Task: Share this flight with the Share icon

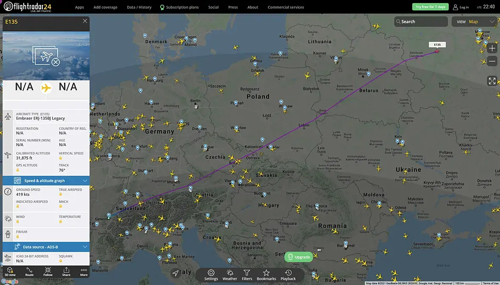Action: (x=66, y=272)
